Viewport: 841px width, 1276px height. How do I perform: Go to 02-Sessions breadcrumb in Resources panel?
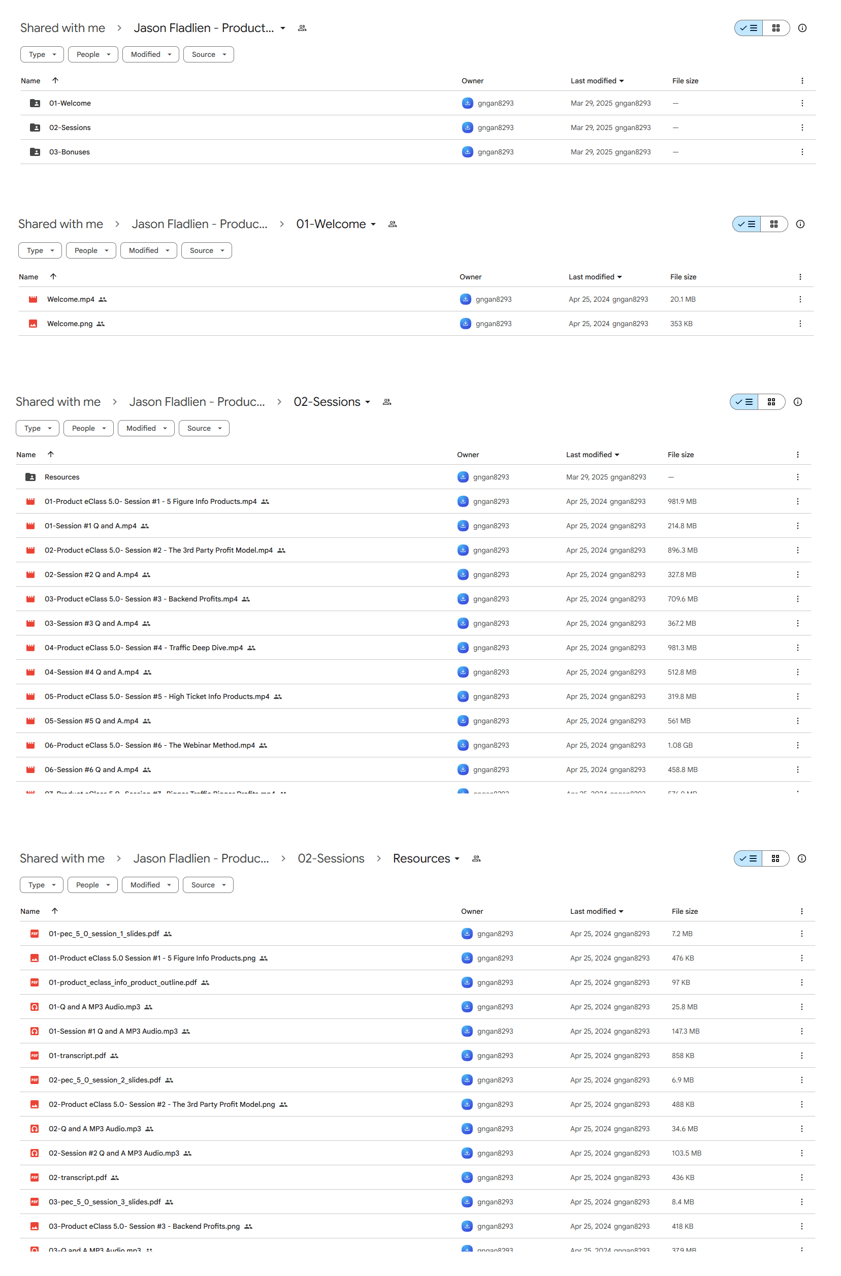click(331, 858)
